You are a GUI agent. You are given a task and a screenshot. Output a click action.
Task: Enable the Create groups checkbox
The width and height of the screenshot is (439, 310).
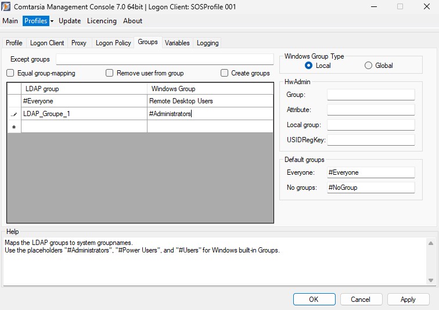tap(225, 73)
